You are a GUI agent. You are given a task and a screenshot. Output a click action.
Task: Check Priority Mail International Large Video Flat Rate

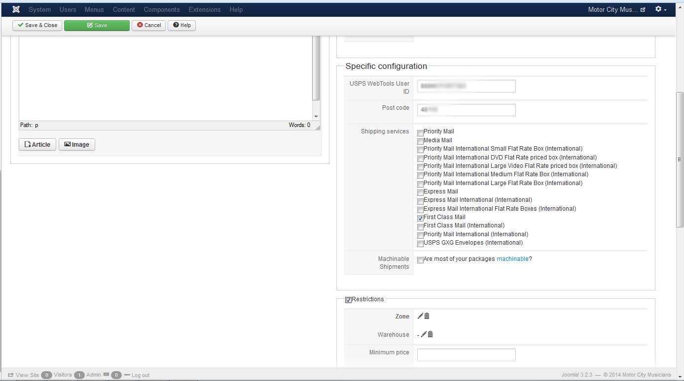[x=420, y=167]
